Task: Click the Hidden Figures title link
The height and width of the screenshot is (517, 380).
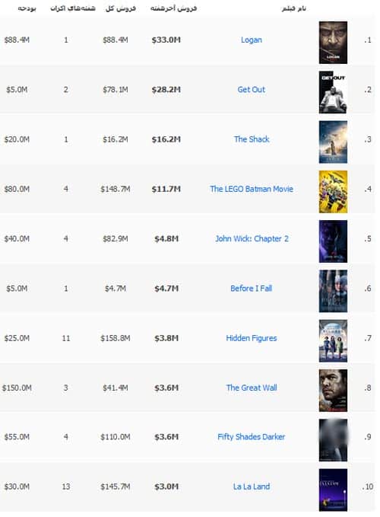Action: pos(252,338)
